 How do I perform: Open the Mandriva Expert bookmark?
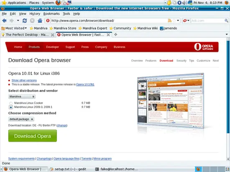93,28
